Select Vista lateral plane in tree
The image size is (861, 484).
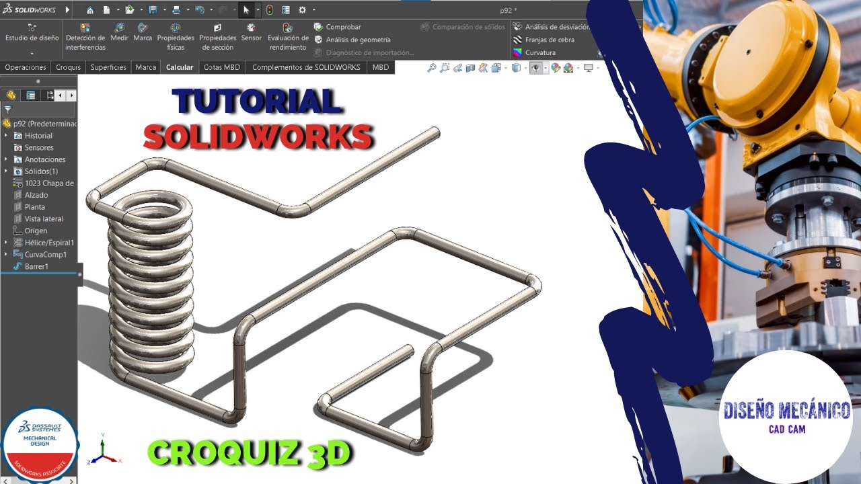click(x=38, y=219)
